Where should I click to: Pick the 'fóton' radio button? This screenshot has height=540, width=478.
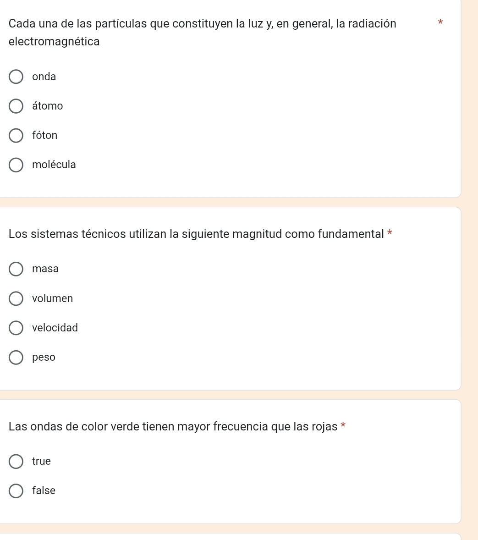(x=16, y=135)
